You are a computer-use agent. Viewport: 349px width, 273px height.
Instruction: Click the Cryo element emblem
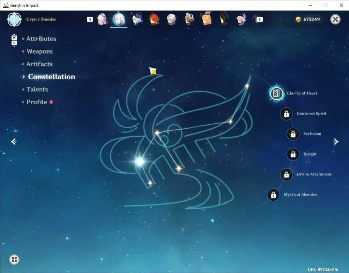pyautogui.click(x=14, y=19)
